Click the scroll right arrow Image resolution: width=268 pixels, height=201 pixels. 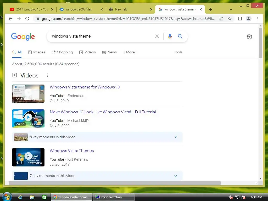click(x=256, y=183)
